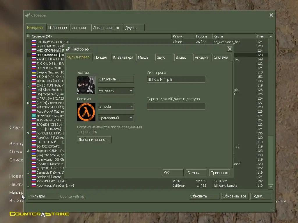Switch to the Мышь tab
The width and height of the screenshot is (298, 223).
pyautogui.click(x=146, y=57)
